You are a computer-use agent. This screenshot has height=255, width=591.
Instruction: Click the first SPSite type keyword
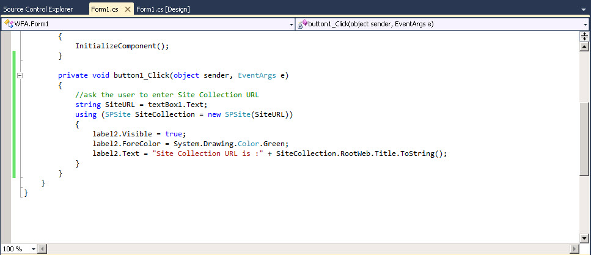pos(118,114)
